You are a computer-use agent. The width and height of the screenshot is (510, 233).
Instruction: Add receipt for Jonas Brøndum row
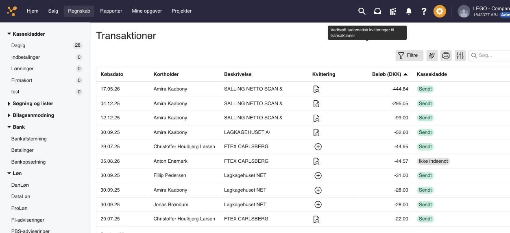click(x=318, y=205)
